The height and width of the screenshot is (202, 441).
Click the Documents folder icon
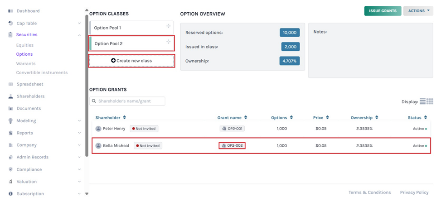11,108
